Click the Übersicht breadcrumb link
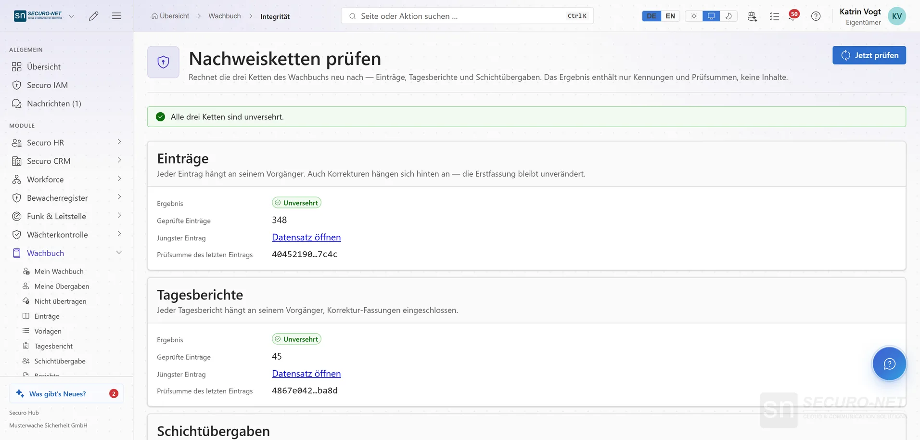The image size is (920, 440). (170, 16)
